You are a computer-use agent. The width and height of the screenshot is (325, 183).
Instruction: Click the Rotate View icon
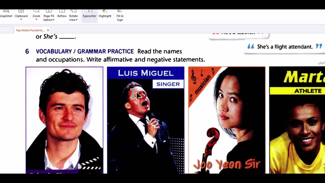tap(73, 11)
